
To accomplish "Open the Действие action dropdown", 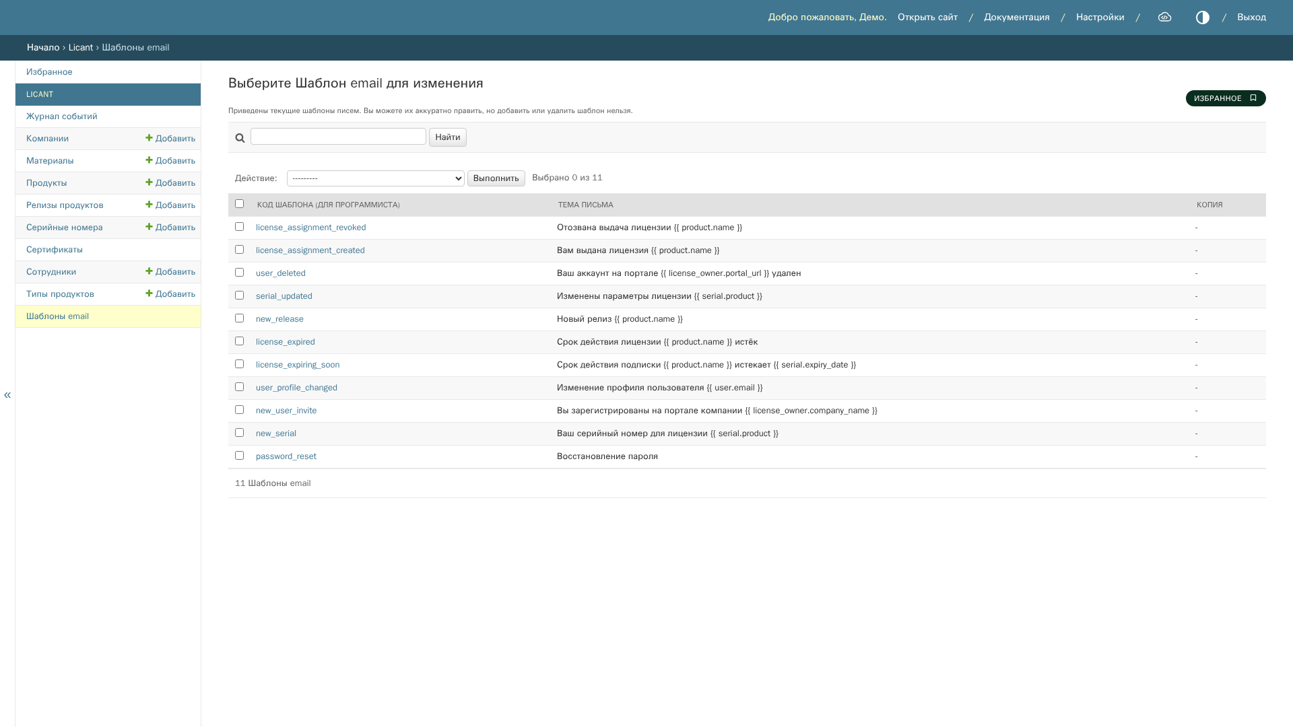I will (x=375, y=178).
